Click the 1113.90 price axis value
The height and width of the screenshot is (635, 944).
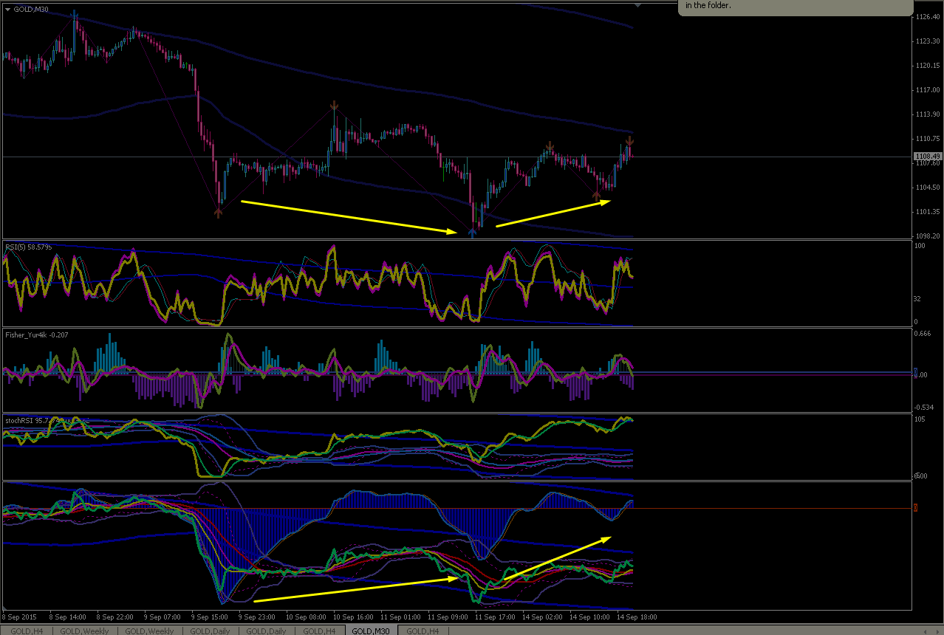coord(928,114)
